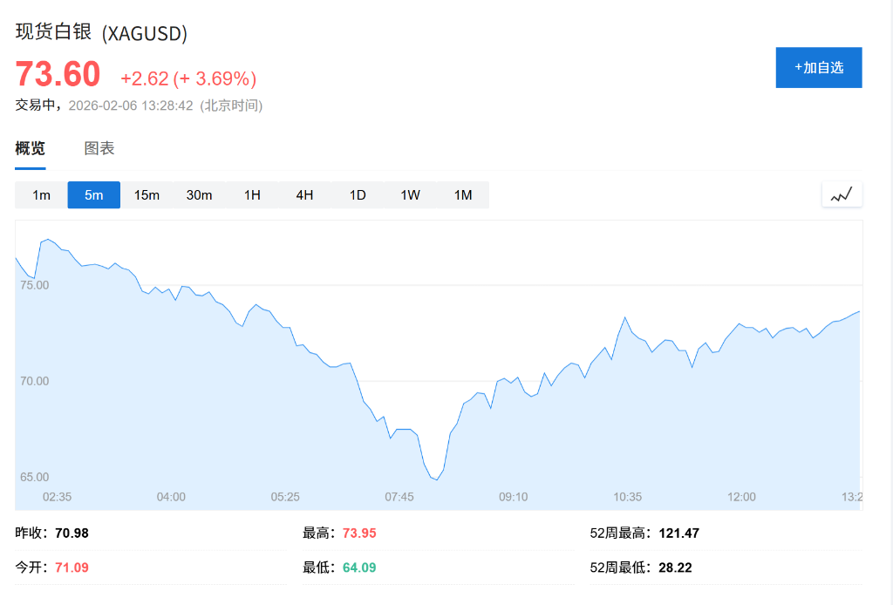Click the 今开 value 71.09
893x605 pixels.
coord(71,568)
